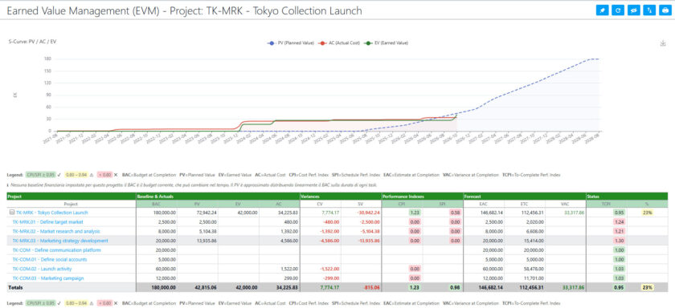Open the TK-MRK - Tokyo Collection Launch link

[51, 213]
